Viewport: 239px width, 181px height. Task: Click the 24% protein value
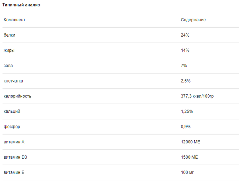point(185,35)
